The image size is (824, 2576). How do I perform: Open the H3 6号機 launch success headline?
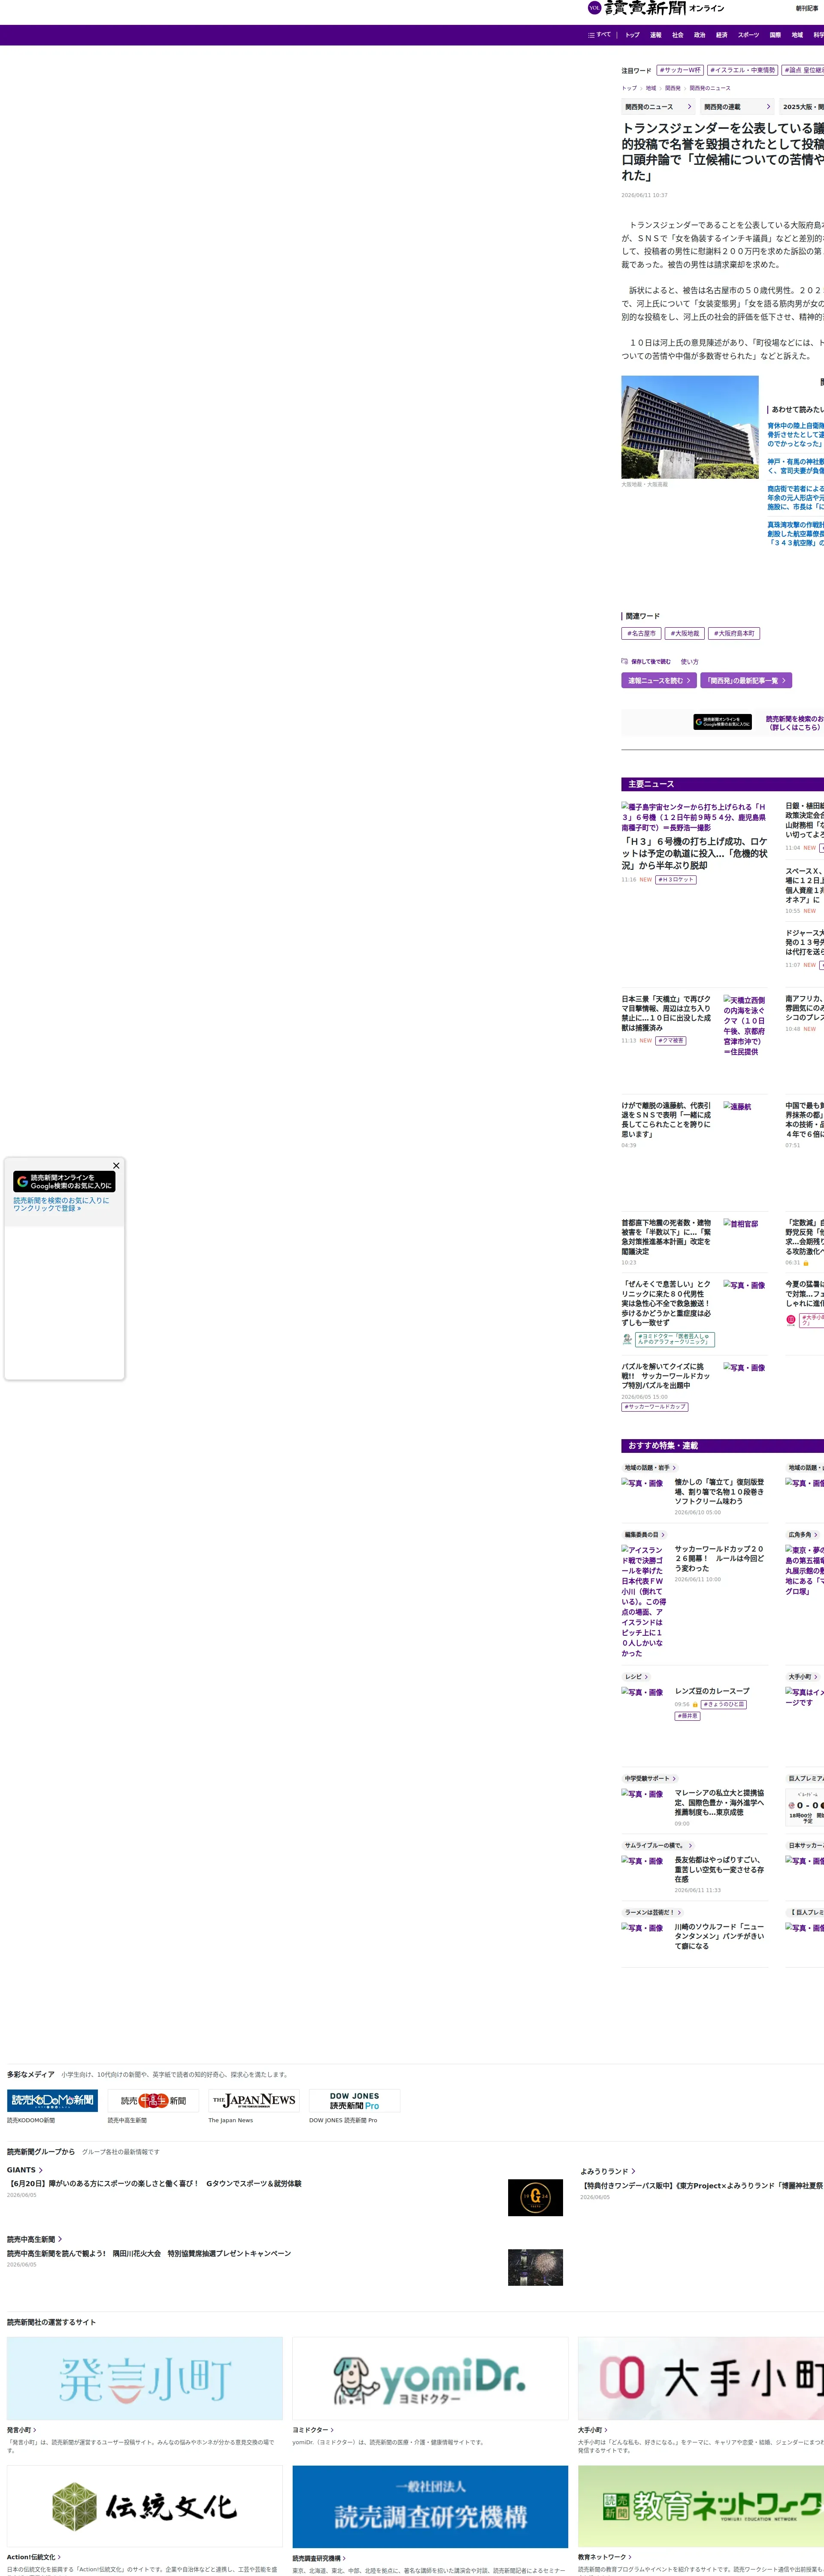pos(694,853)
